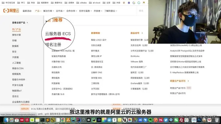
Task: Open Photoshop from the dock
Action: 199,120
